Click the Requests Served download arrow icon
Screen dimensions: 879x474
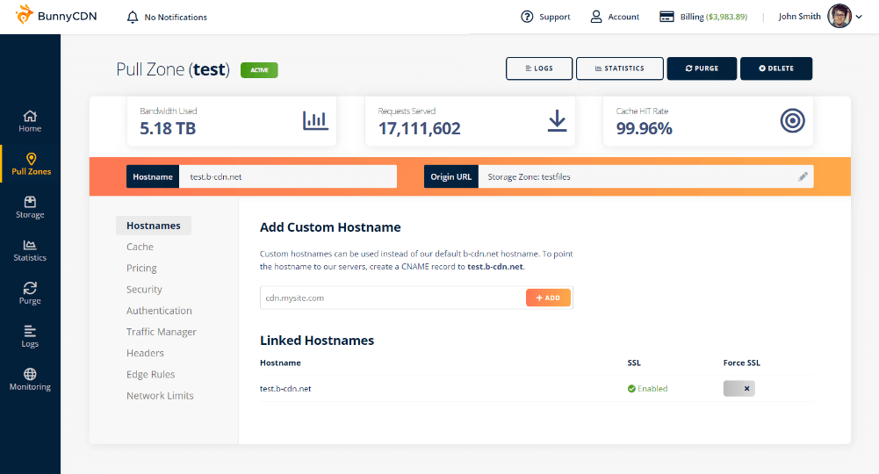pyautogui.click(x=557, y=121)
